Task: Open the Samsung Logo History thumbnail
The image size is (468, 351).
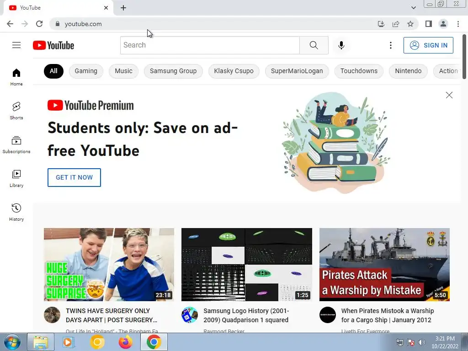Action: coord(246,265)
